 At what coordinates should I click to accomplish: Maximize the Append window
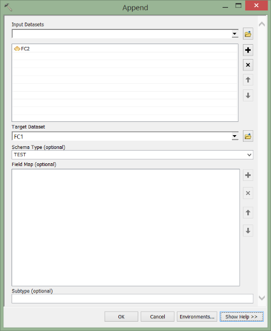click(239, 6)
